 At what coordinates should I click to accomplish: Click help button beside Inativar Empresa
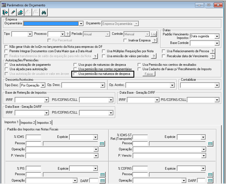pyautogui.click(x=154, y=40)
